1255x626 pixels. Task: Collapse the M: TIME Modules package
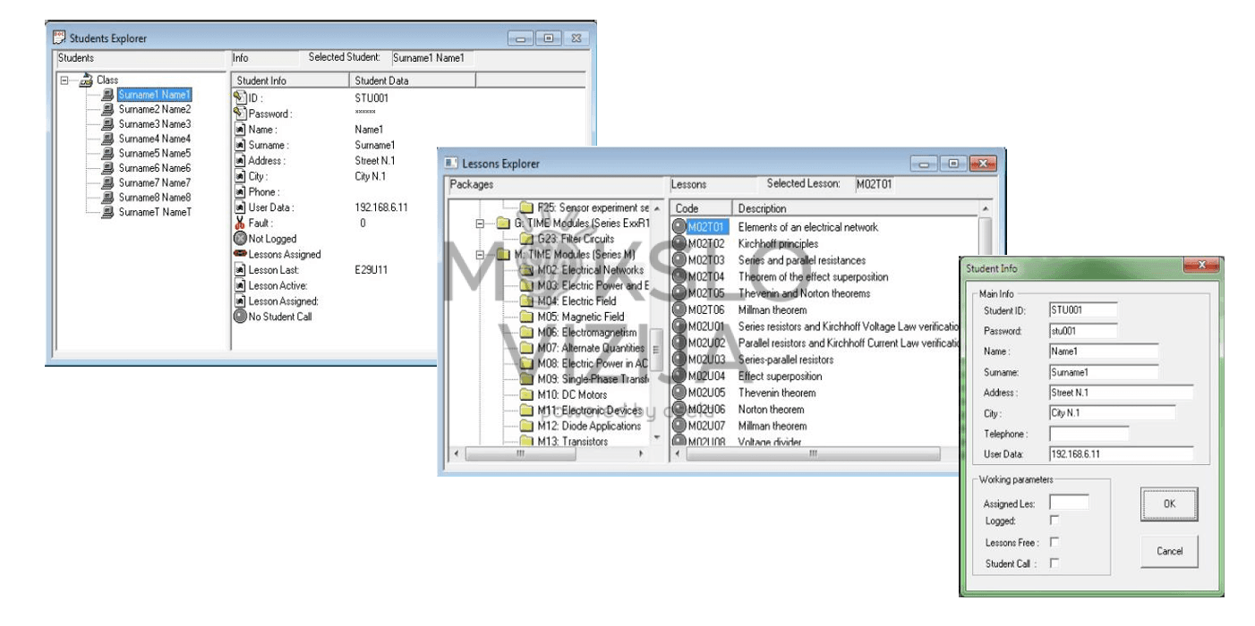(x=480, y=255)
